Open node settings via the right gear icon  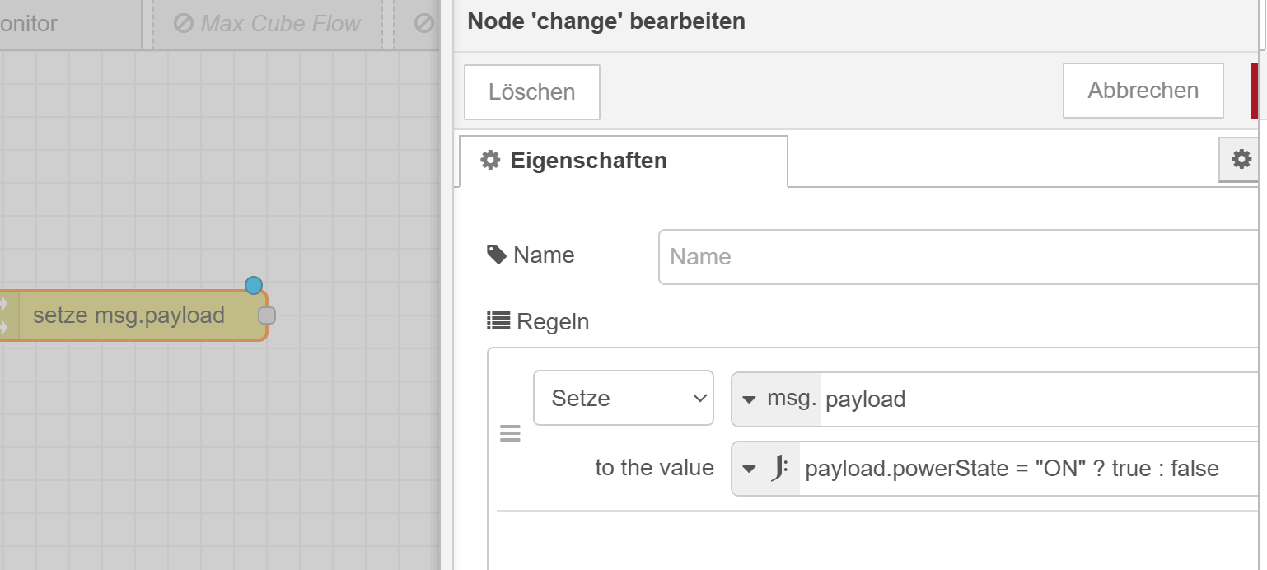(1241, 159)
